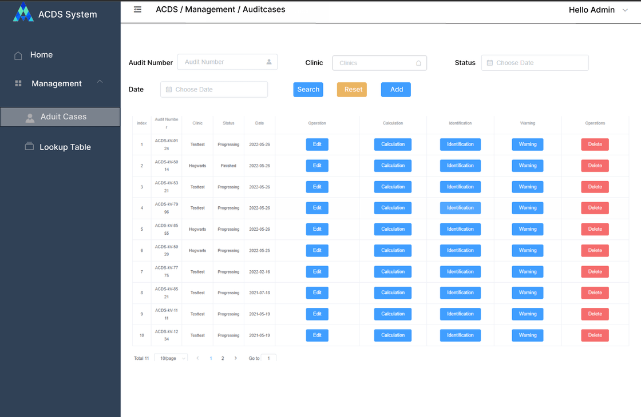The height and width of the screenshot is (417, 641).
Task: Click the ACDS System logo icon
Action: tap(23, 13)
